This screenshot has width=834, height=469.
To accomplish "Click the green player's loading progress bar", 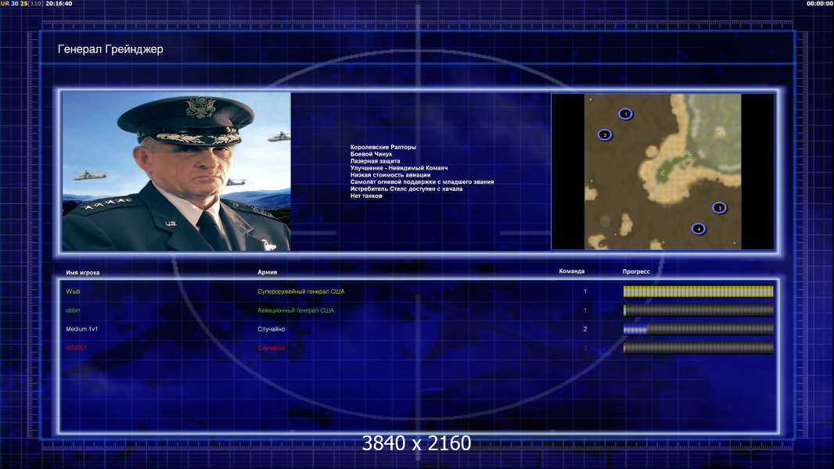I will 698,310.
